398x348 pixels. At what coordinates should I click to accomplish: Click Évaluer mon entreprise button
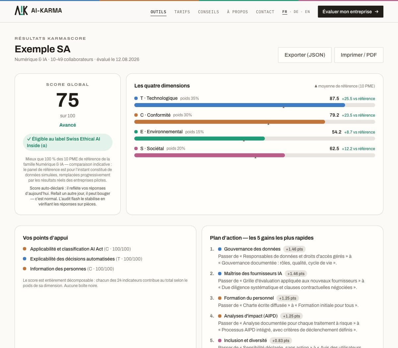pos(351,12)
